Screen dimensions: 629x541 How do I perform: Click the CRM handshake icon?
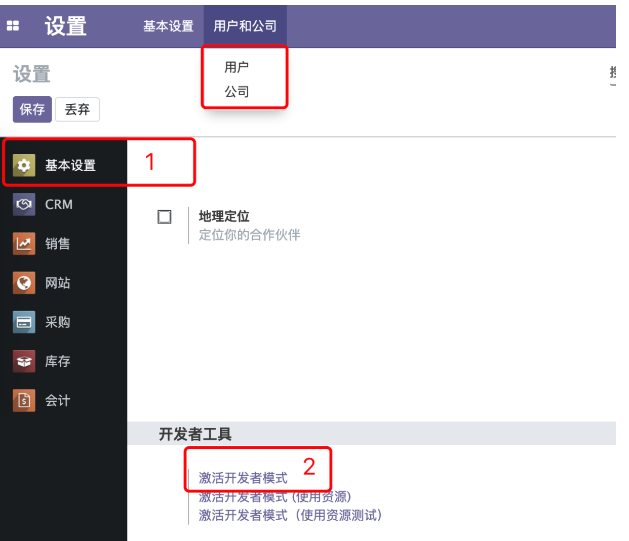pyautogui.click(x=24, y=205)
